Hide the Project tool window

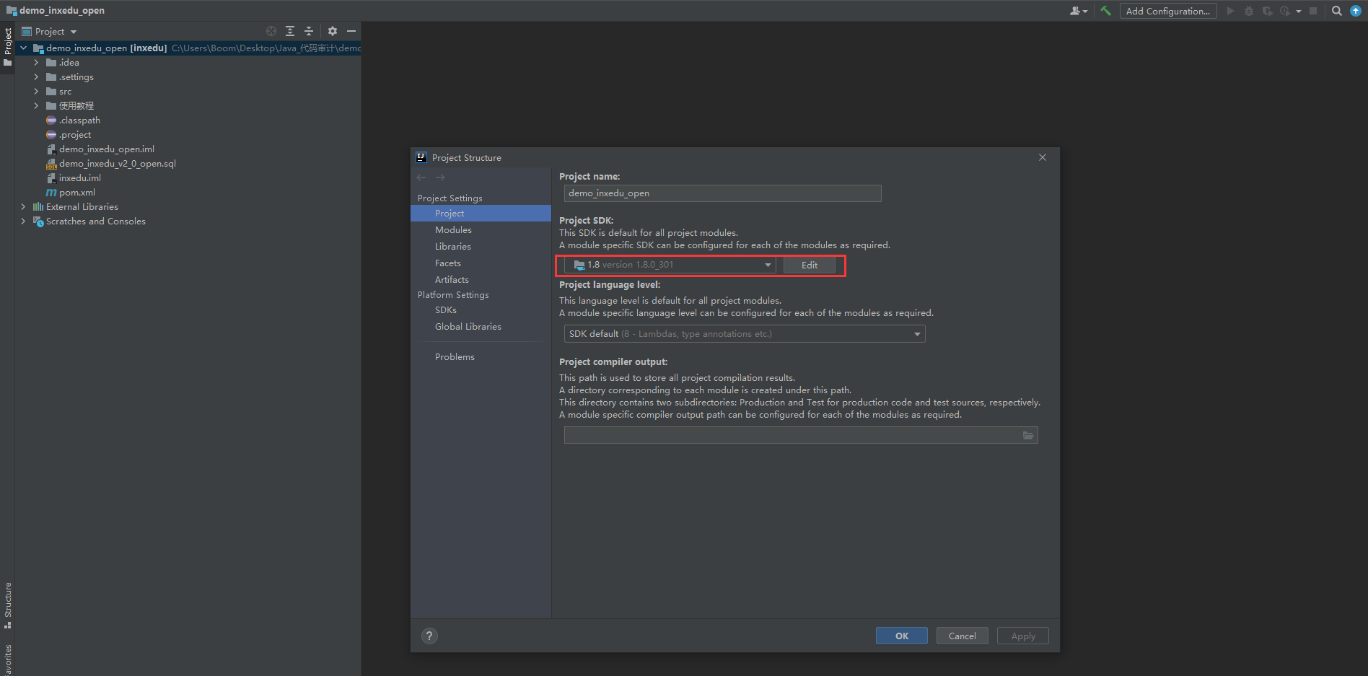(351, 31)
